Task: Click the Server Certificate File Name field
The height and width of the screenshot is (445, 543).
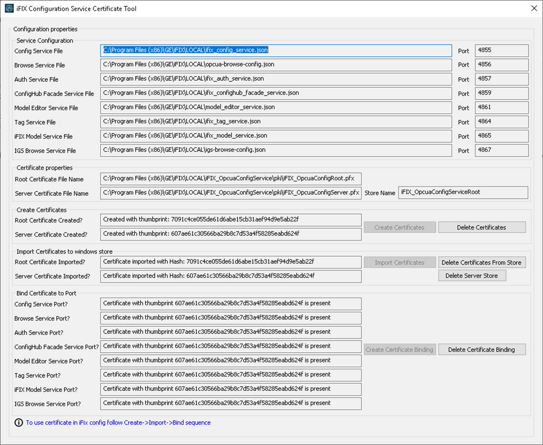Action: pos(231,193)
